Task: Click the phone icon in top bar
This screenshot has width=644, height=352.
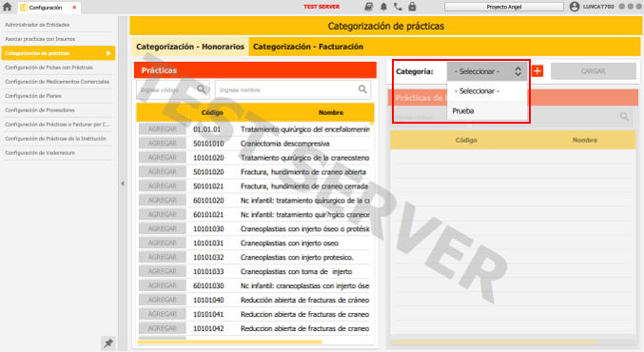Action: tap(398, 7)
